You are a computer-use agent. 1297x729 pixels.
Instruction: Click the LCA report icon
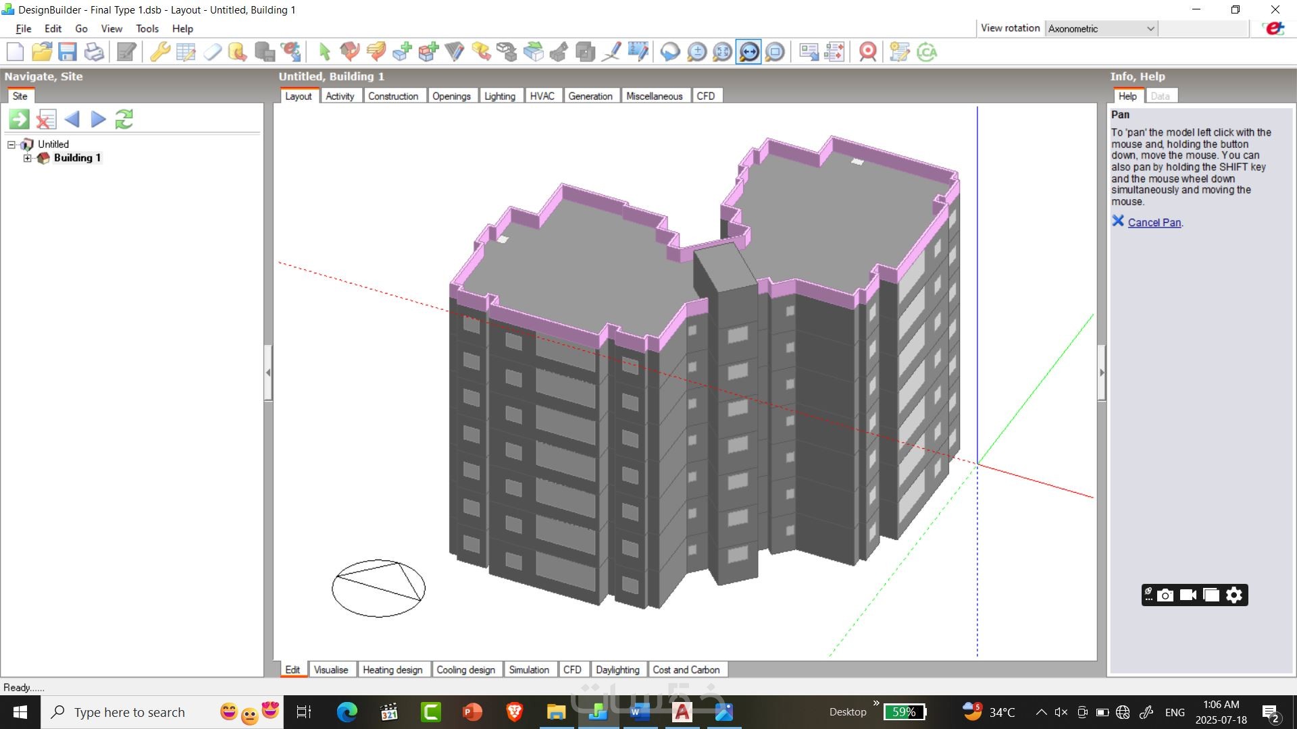pos(927,52)
